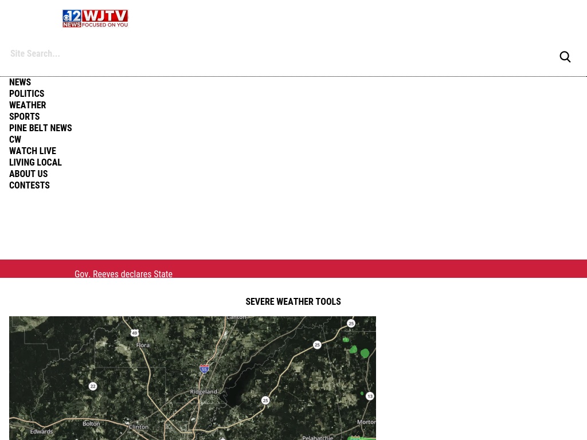
Task: Open the Gov. Reeves declares State headline
Action: (124, 274)
